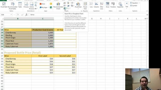The height and width of the screenshot is (90, 161).
Task: Open Recommended PivotTables
Action: 12,5
